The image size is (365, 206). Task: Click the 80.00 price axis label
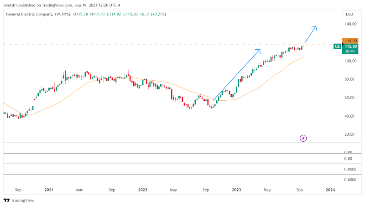tap(349, 79)
